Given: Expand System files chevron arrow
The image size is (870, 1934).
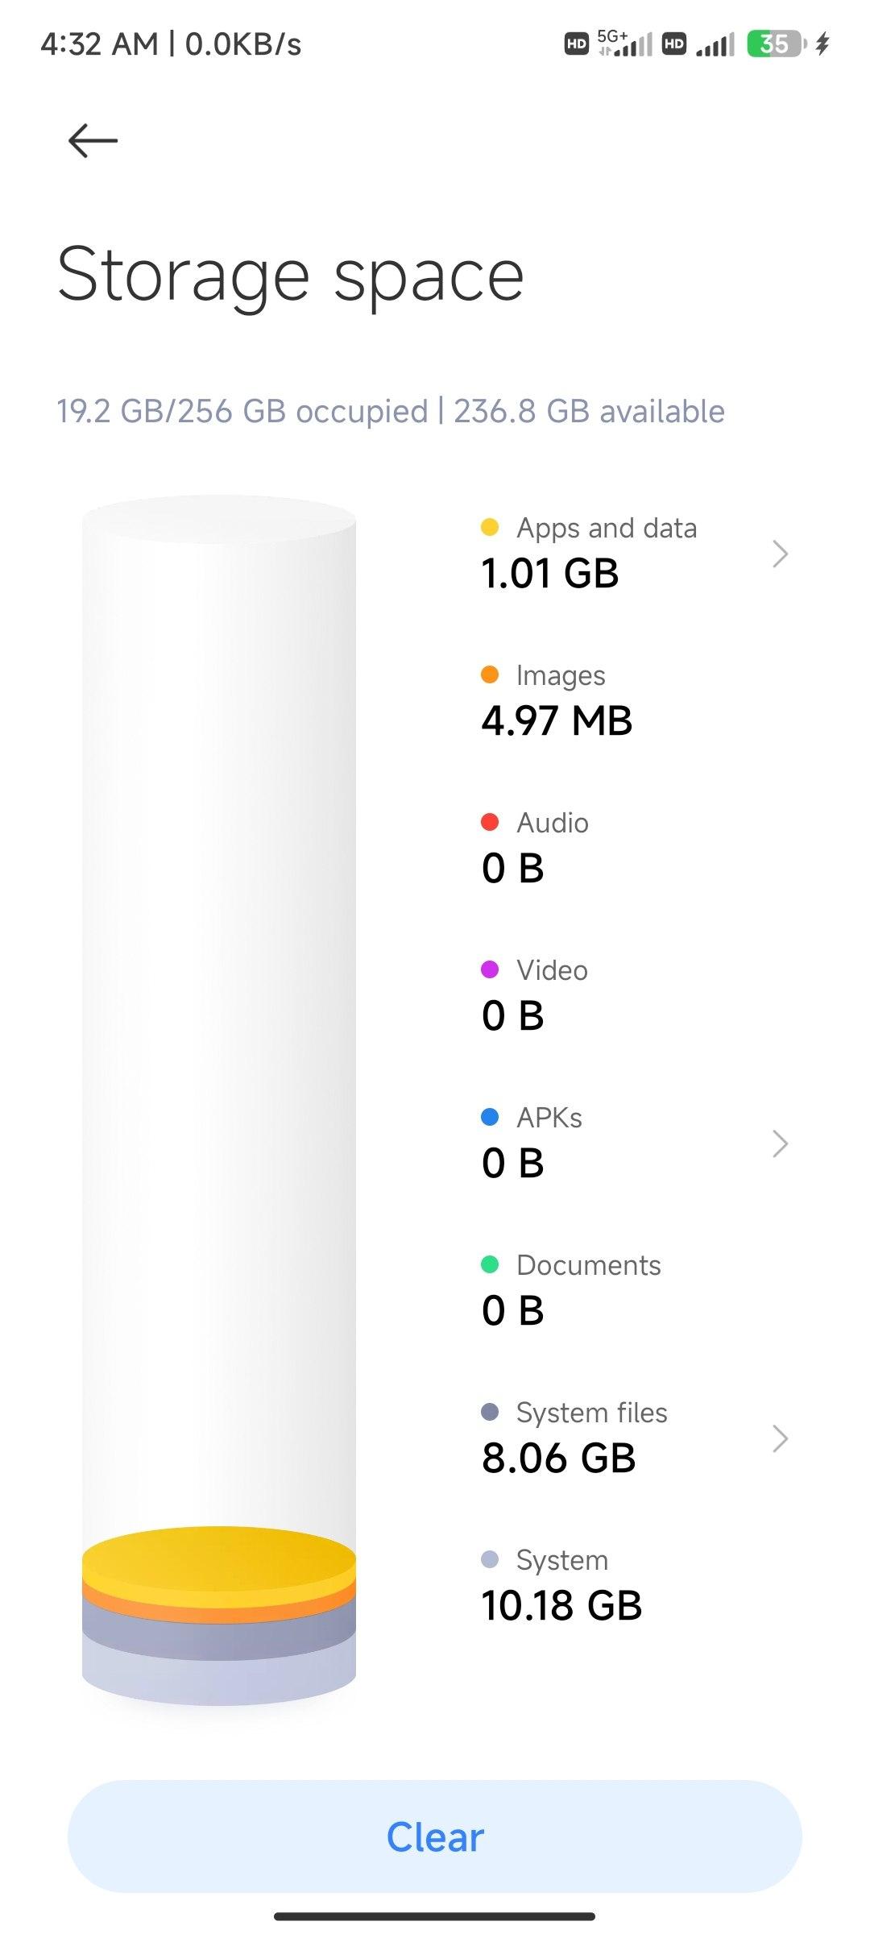Looking at the screenshot, I should (779, 1438).
